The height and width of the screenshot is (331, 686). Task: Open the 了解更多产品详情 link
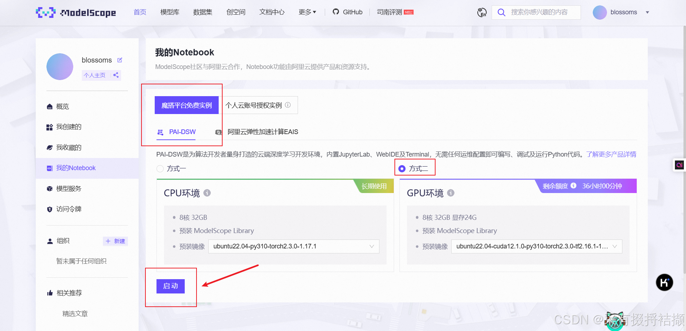(x=611, y=154)
